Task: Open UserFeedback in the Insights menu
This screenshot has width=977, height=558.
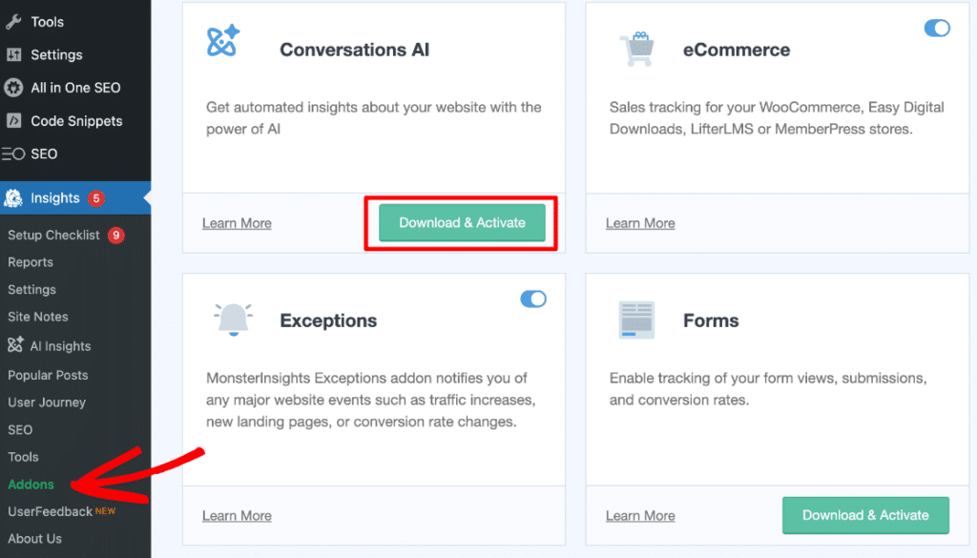Action: click(50, 511)
